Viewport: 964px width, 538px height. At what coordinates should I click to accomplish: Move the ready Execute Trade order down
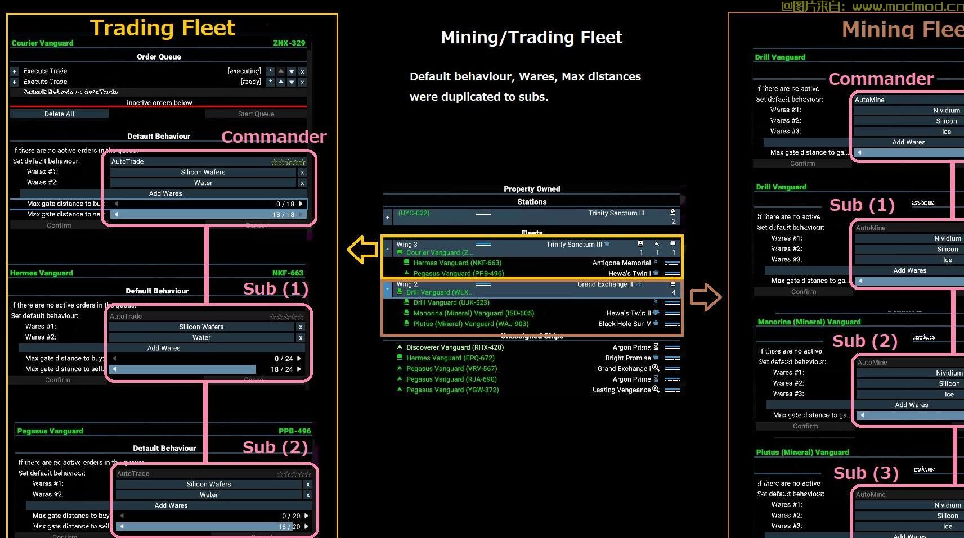tap(292, 82)
